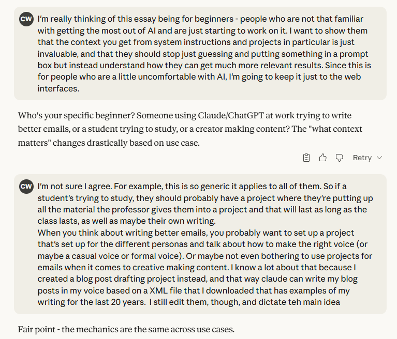Retry the assistant's response
The image size is (397, 339).
pos(362,158)
